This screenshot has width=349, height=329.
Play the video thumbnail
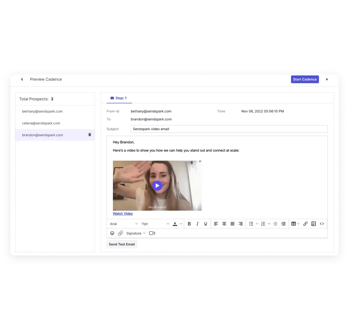[157, 185]
